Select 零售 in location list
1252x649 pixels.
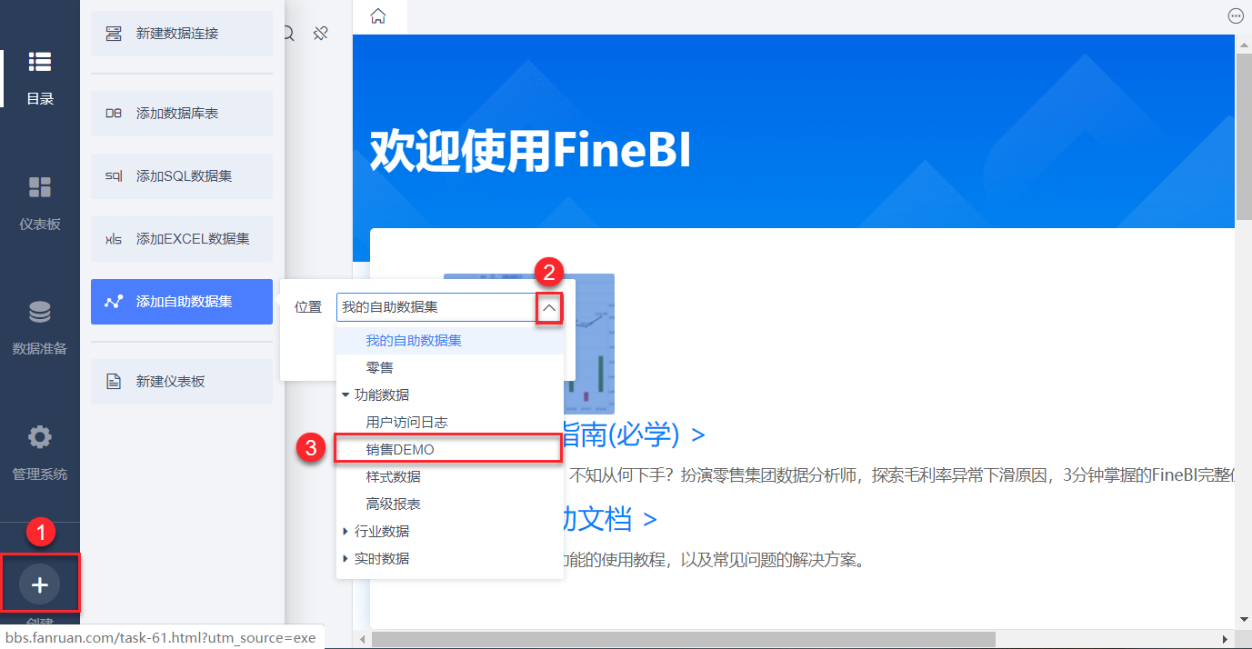(x=450, y=368)
